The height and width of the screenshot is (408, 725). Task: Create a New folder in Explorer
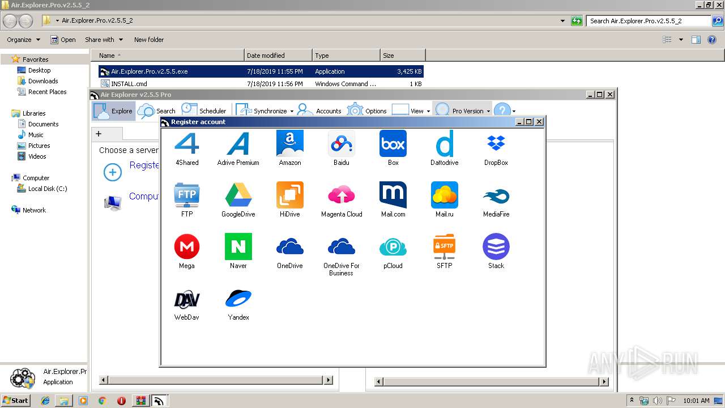[149, 40]
